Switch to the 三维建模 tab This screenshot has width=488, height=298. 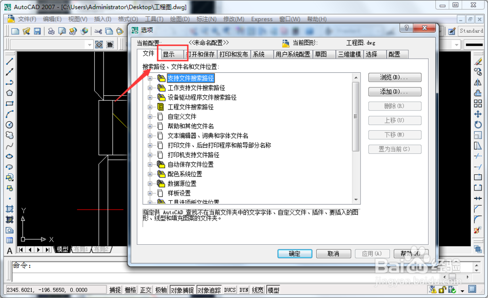[x=349, y=55]
